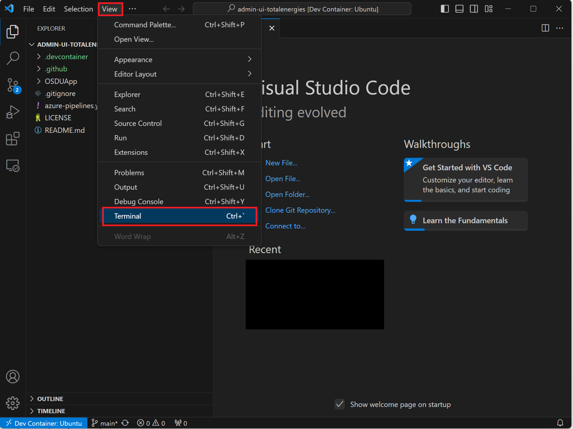Uncheck Show welcome page on startup

[340, 404]
